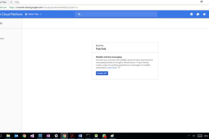
Task: Switch to the active Chrome taskbar window
Action: (64, 136)
